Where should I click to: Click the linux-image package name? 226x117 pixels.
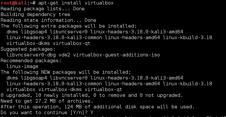click(22, 66)
